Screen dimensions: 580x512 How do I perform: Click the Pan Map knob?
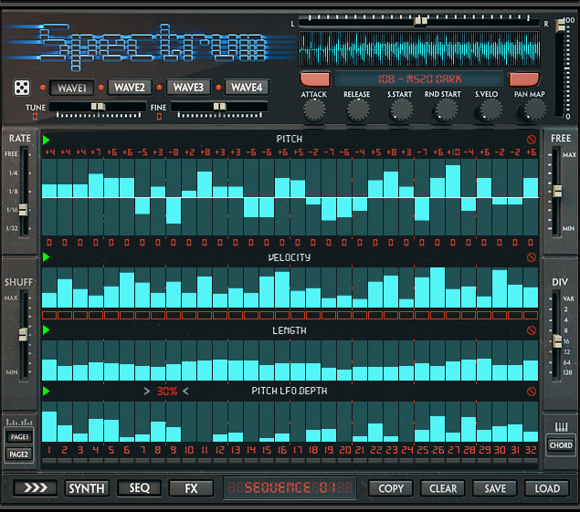[x=530, y=110]
